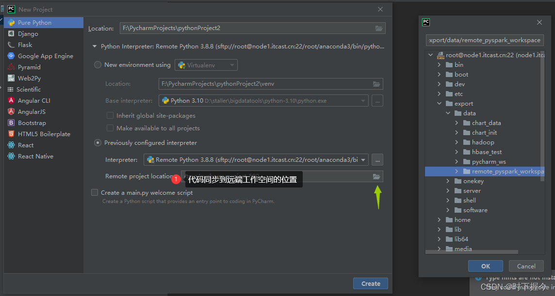Select the lib64 folder
Viewport: 555px width, 296px height.
tap(461, 239)
